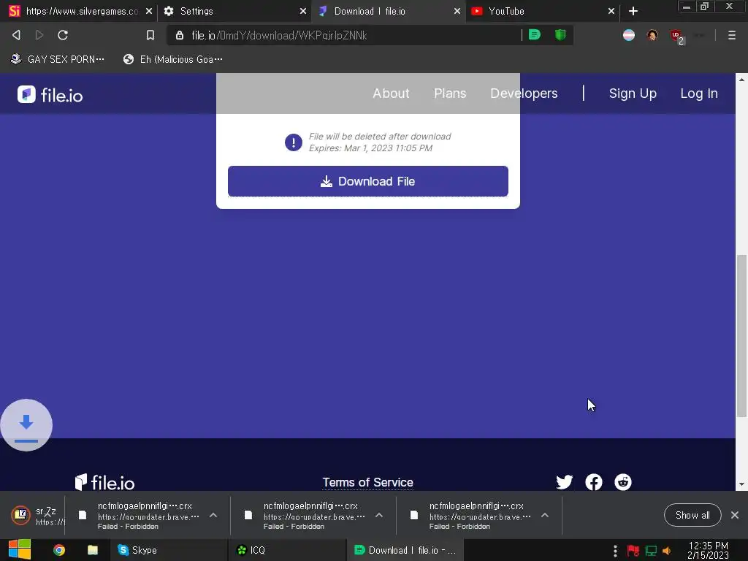
Task: Click the network tray icon
Action: click(651, 551)
